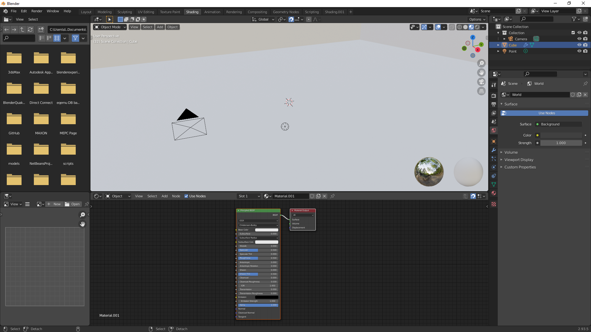Switch to Geometry Nodes workspace tab
The height and width of the screenshot is (332, 591).
286,12
